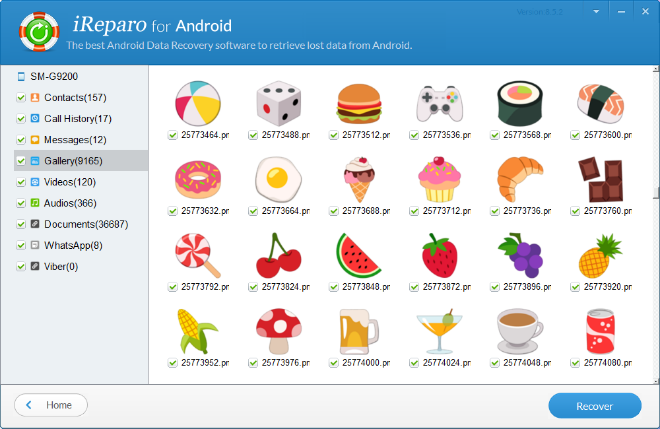Click the scrollbar up arrow
This screenshot has width=660, height=429.
[656, 69]
